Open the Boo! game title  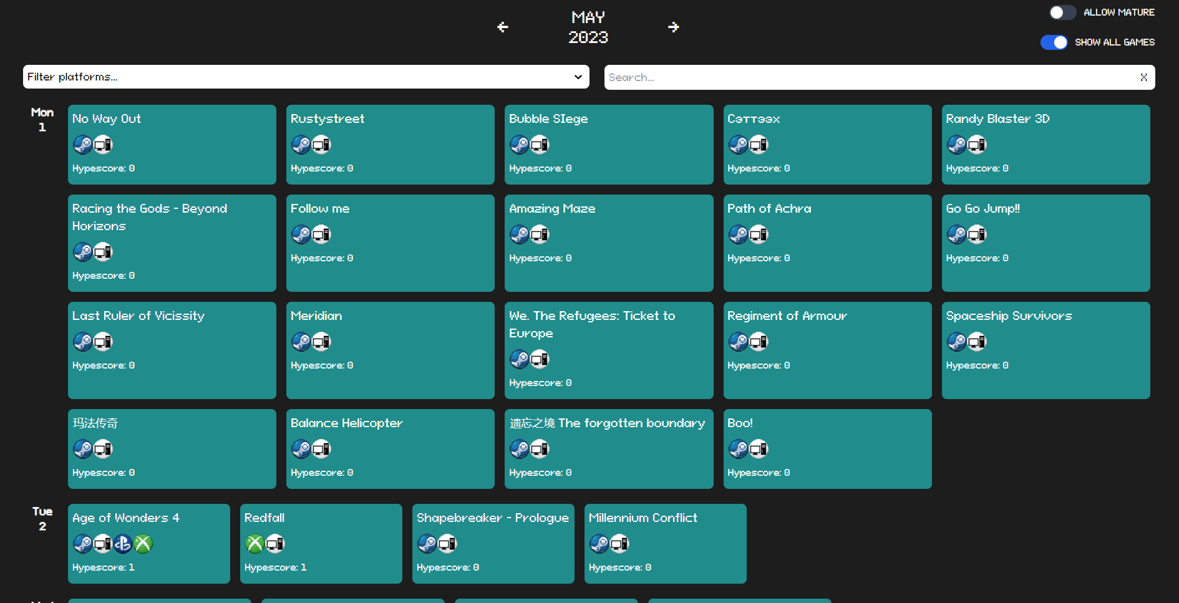(x=740, y=423)
